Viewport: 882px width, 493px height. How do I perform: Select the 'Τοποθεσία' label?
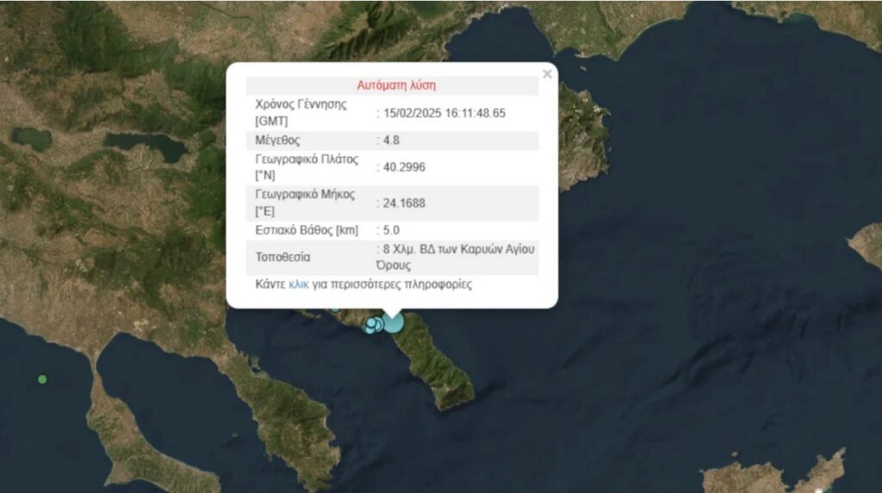pos(283,257)
